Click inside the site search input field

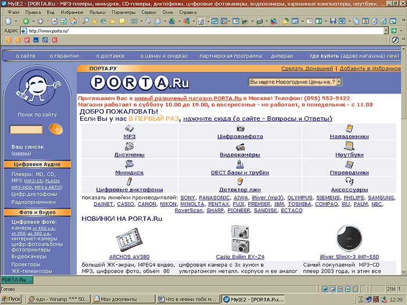click(26, 129)
